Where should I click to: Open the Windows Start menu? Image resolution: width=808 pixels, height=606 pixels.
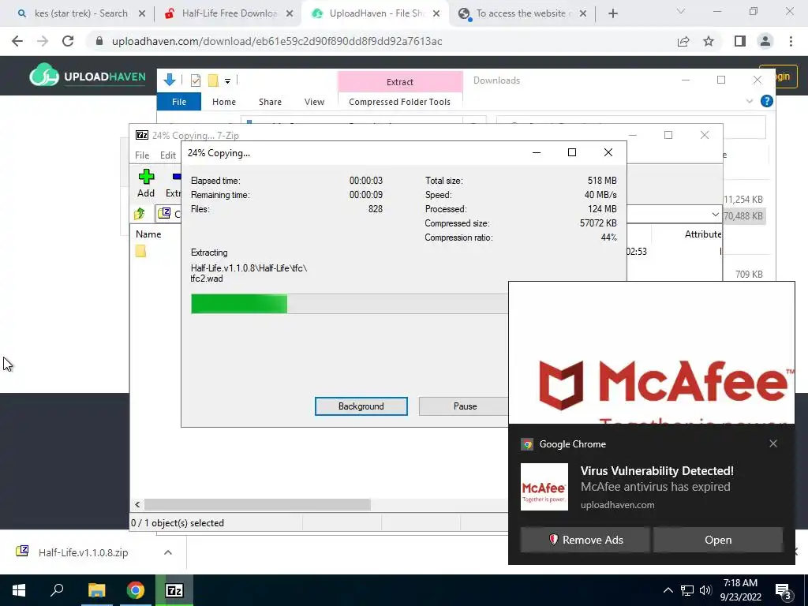[x=19, y=590]
